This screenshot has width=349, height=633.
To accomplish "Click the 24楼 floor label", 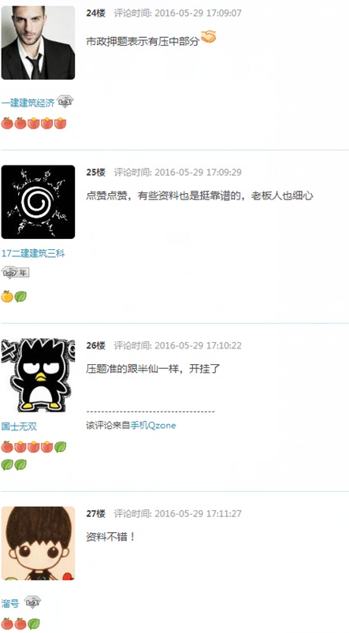I will [x=95, y=13].
